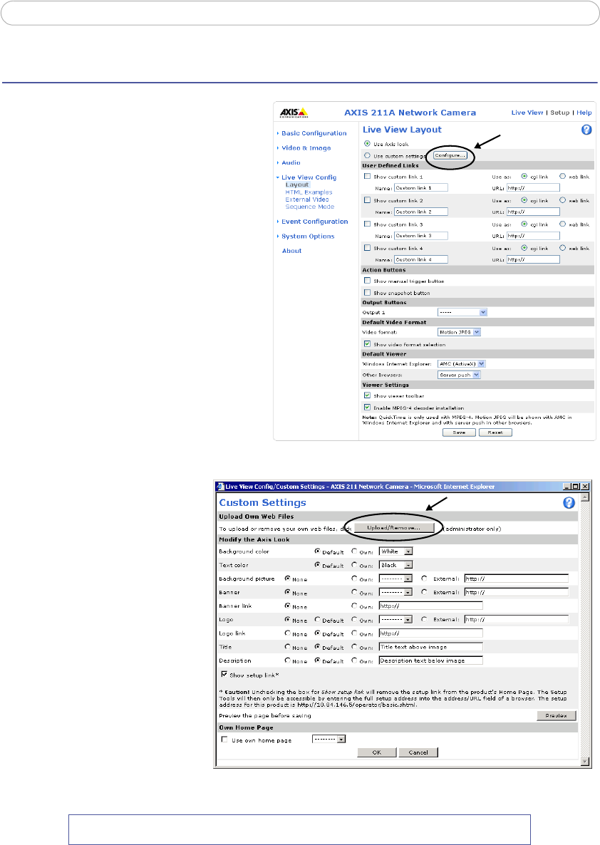Click Save button on Live View Layout
The image size is (600, 845).
click(x=459, y=432)
